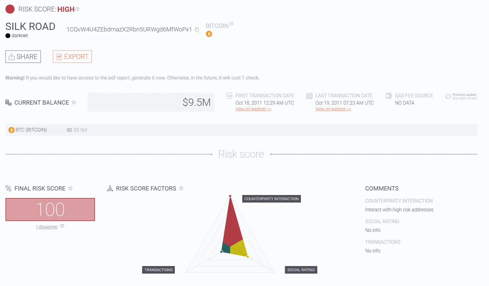Click the Final Risk Score help icon
Image resolution: width=489 pixels, height=286 pixels.
tap(70, 188)
